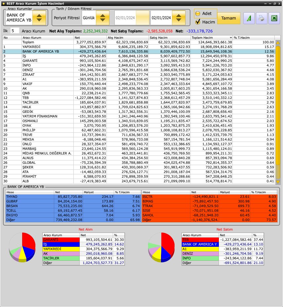
Task: Click the Net Satım pie chart
Action: 161,247
